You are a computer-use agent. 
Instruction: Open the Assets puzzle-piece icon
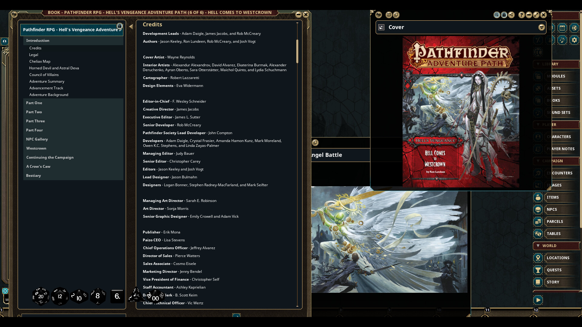538,88
